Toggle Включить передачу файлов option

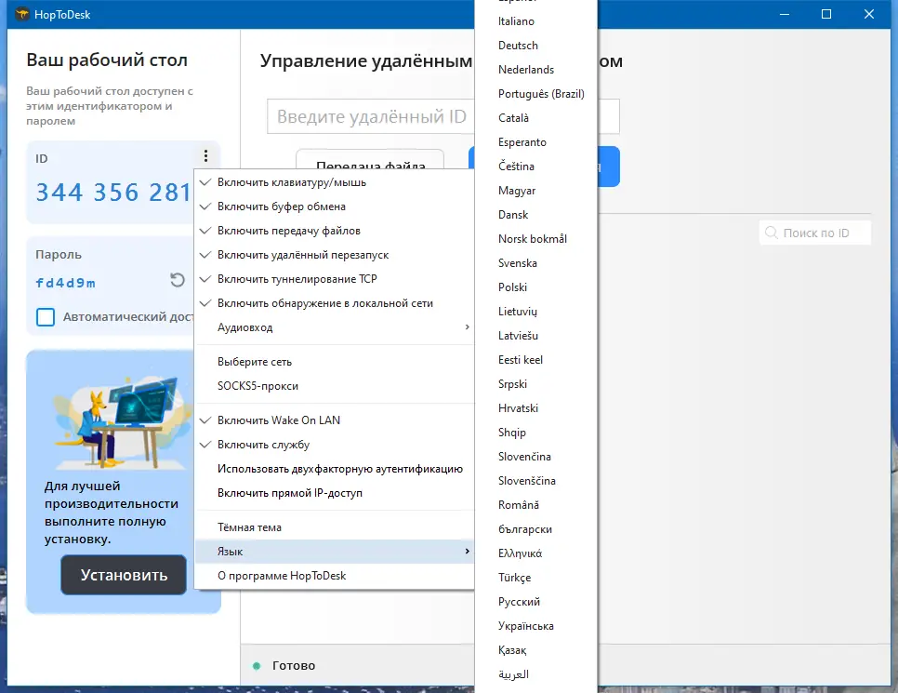coord(335,231)
